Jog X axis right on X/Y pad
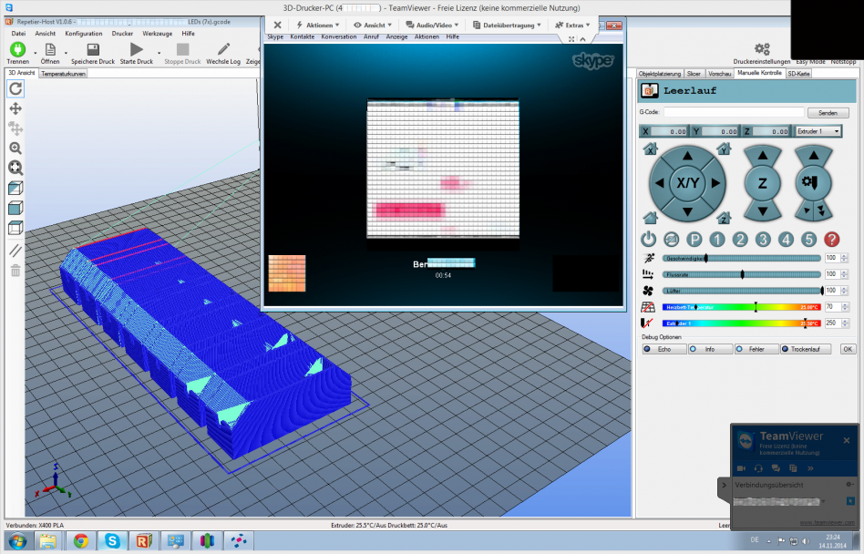Image resolution: width=864 pixels, height=554 pixels. pyautogui.click(x=715, y=183)
